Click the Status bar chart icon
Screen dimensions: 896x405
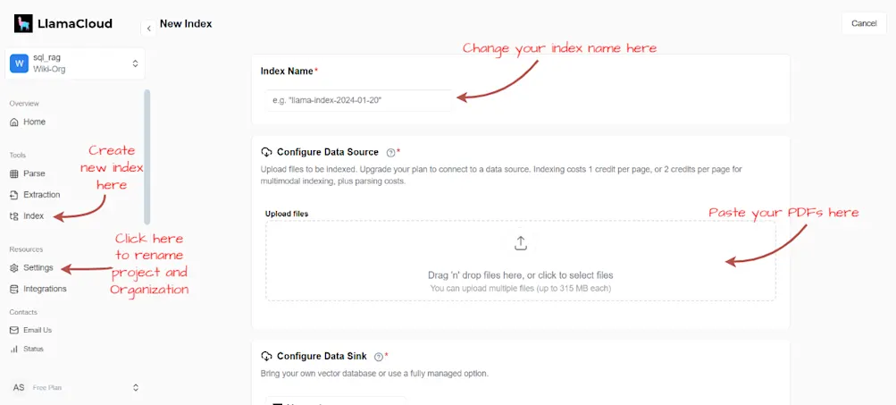(14, 349)
